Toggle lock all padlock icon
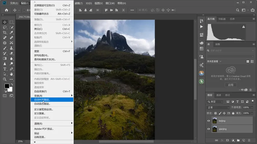This screenshot has height=144, width=257. click(233, 113)
